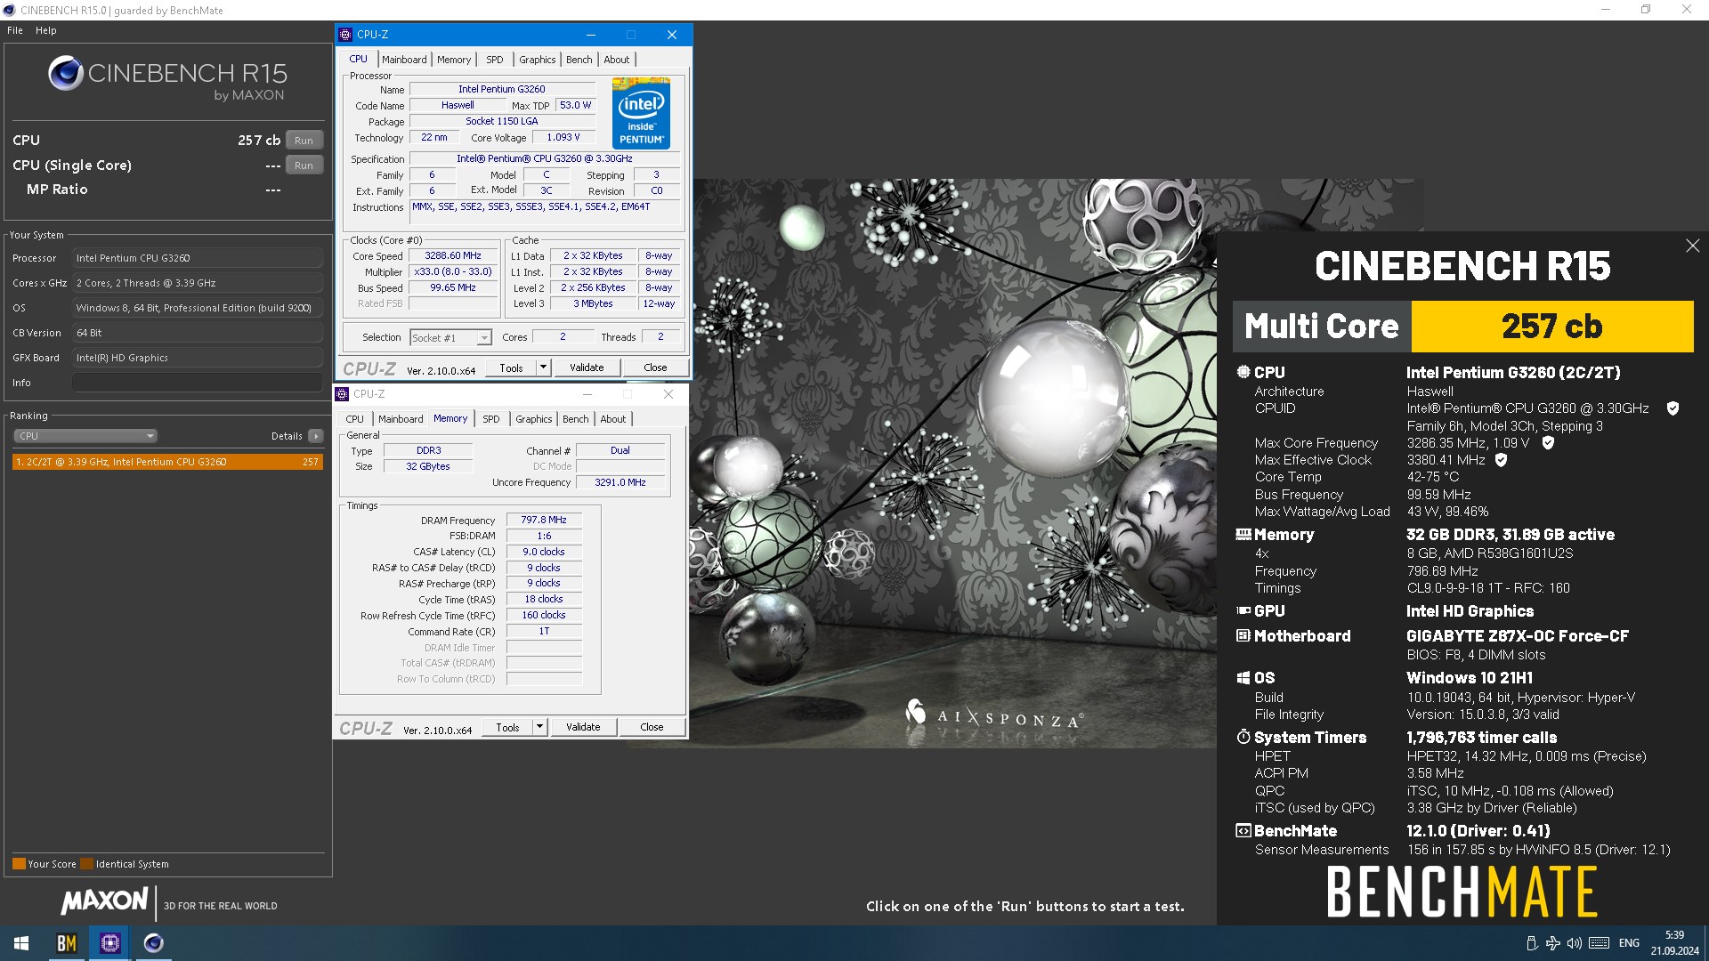This screenshot has height=961, width=1709.
Task: Open SPD tab in top CPU-Z window
Action: tap(495, 60)
